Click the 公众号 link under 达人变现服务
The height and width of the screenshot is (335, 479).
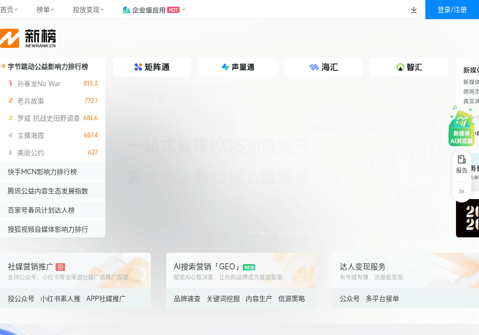[350, 299]
